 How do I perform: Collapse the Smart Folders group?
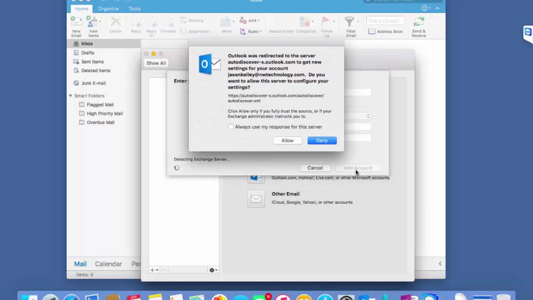[70, 96]
